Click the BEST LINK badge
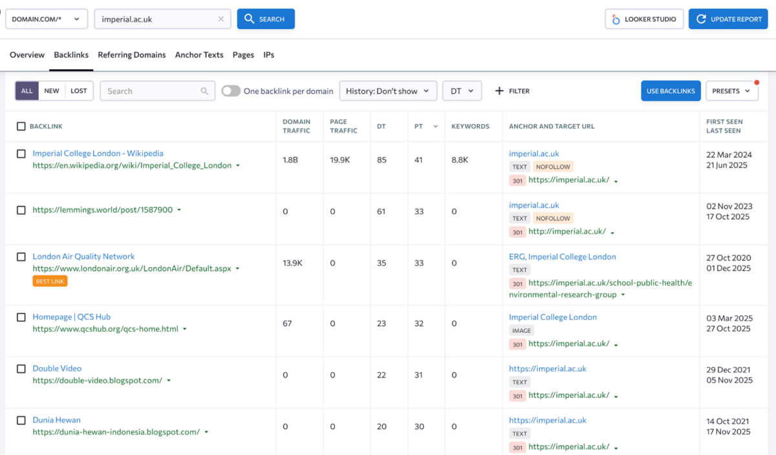The image size is (776, 455). [x=50, y=281]
